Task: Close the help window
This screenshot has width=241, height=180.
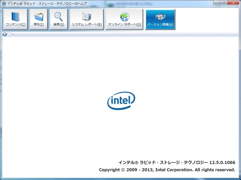Action: click(x=233, y=3)
